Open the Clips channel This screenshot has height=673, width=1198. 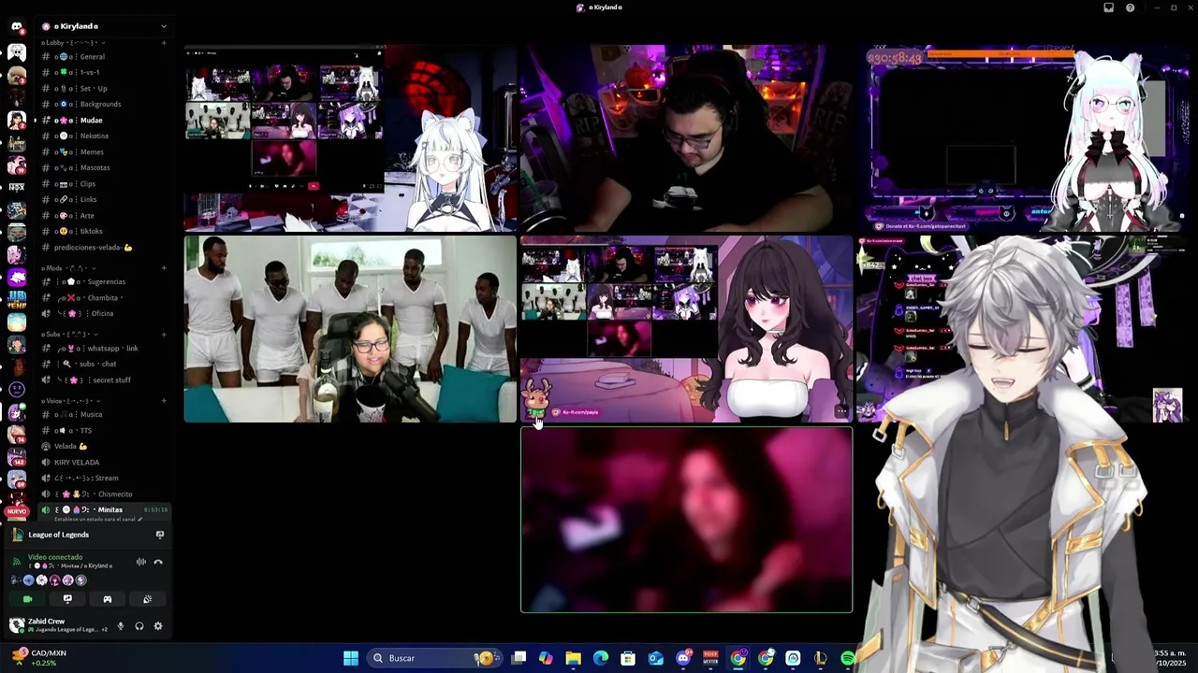(x=104, y=184)
